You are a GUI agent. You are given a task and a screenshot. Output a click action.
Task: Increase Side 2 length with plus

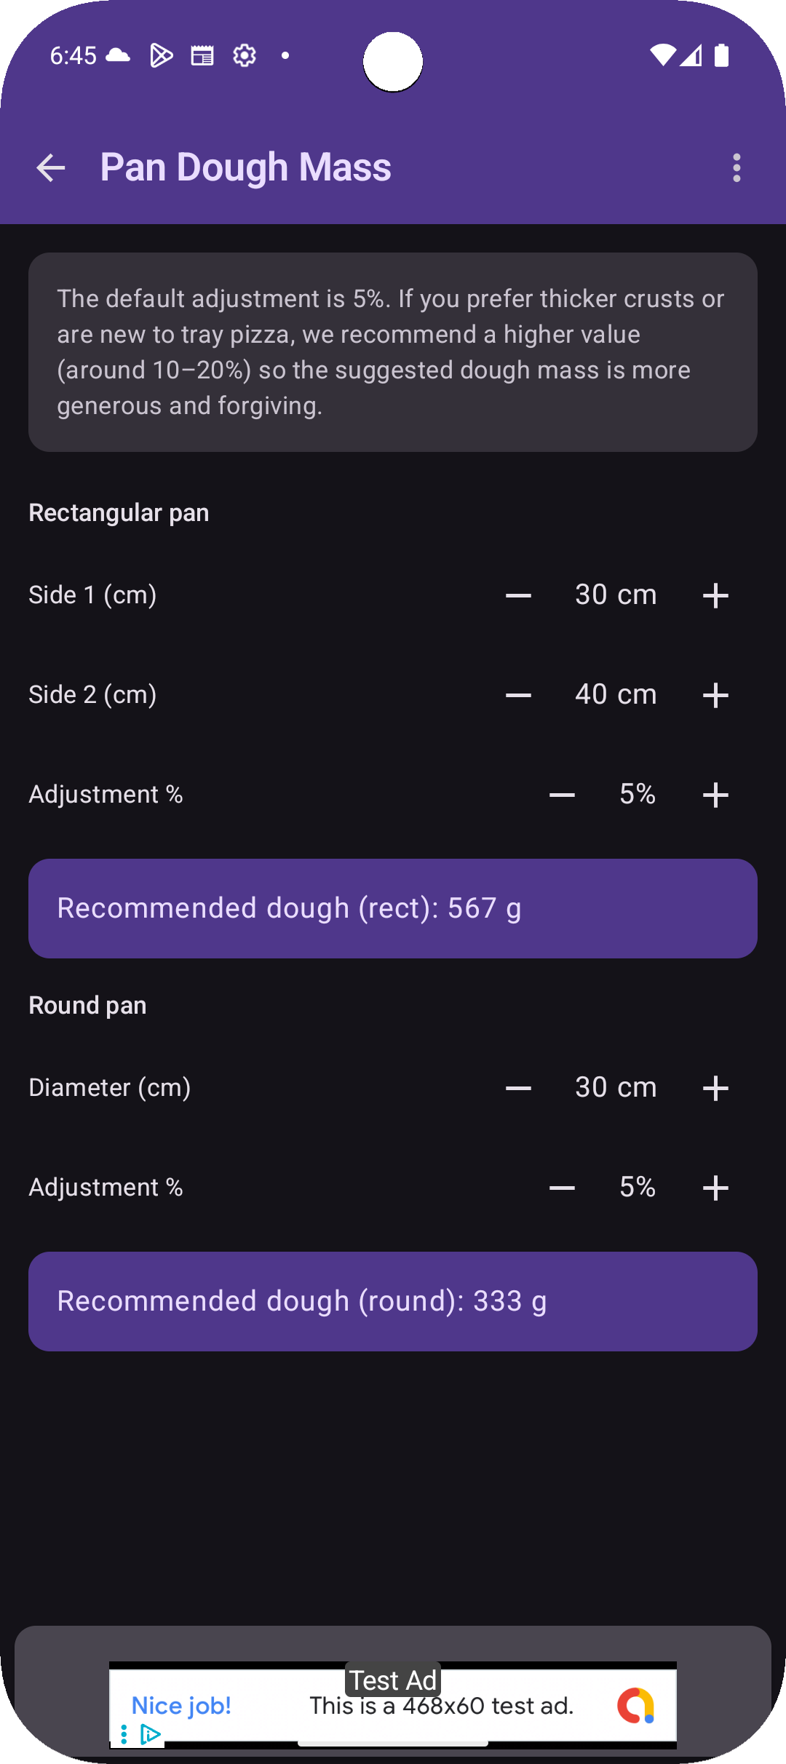[715, 695]
